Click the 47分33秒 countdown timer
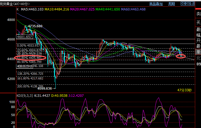The image size is (201, 128). coord(184,90)
